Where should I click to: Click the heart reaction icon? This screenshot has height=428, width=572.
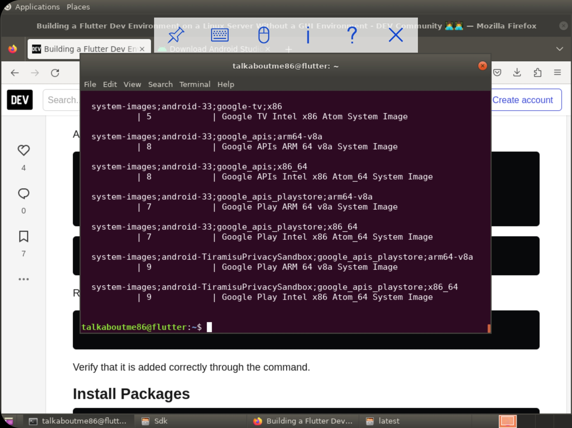pos(23,150)
